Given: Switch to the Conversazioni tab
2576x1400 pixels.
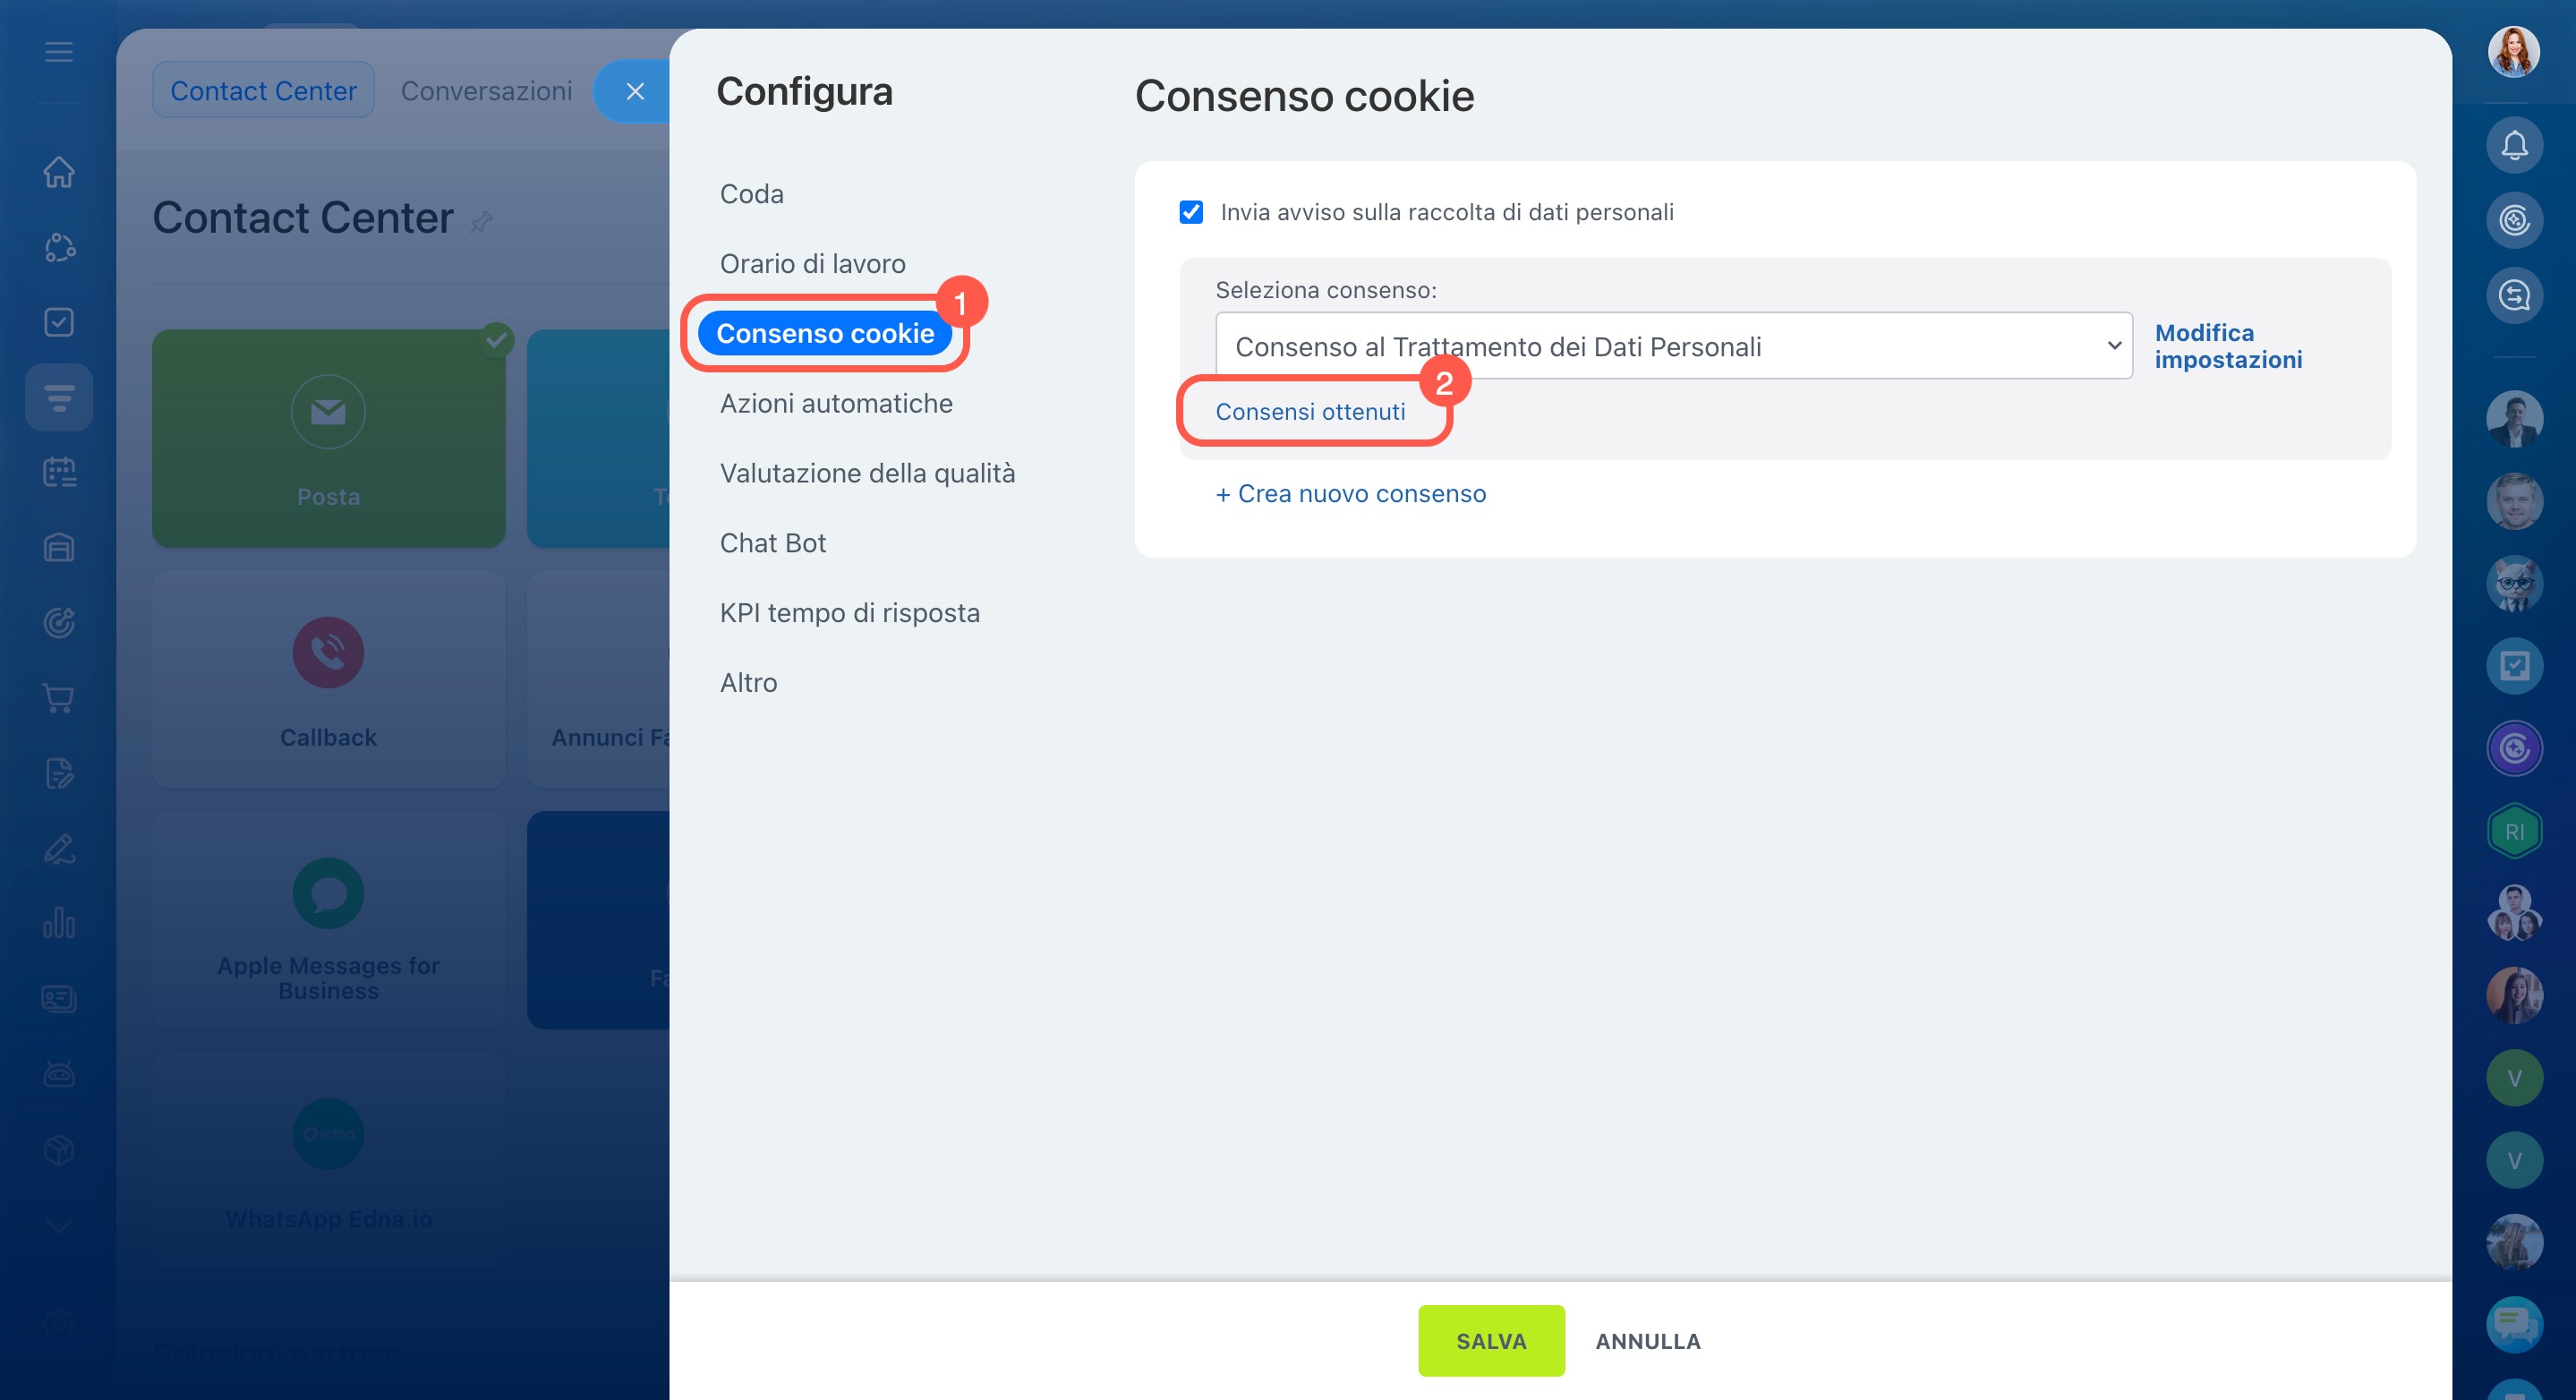Looking at the screenshot, I should coord(486,90).
